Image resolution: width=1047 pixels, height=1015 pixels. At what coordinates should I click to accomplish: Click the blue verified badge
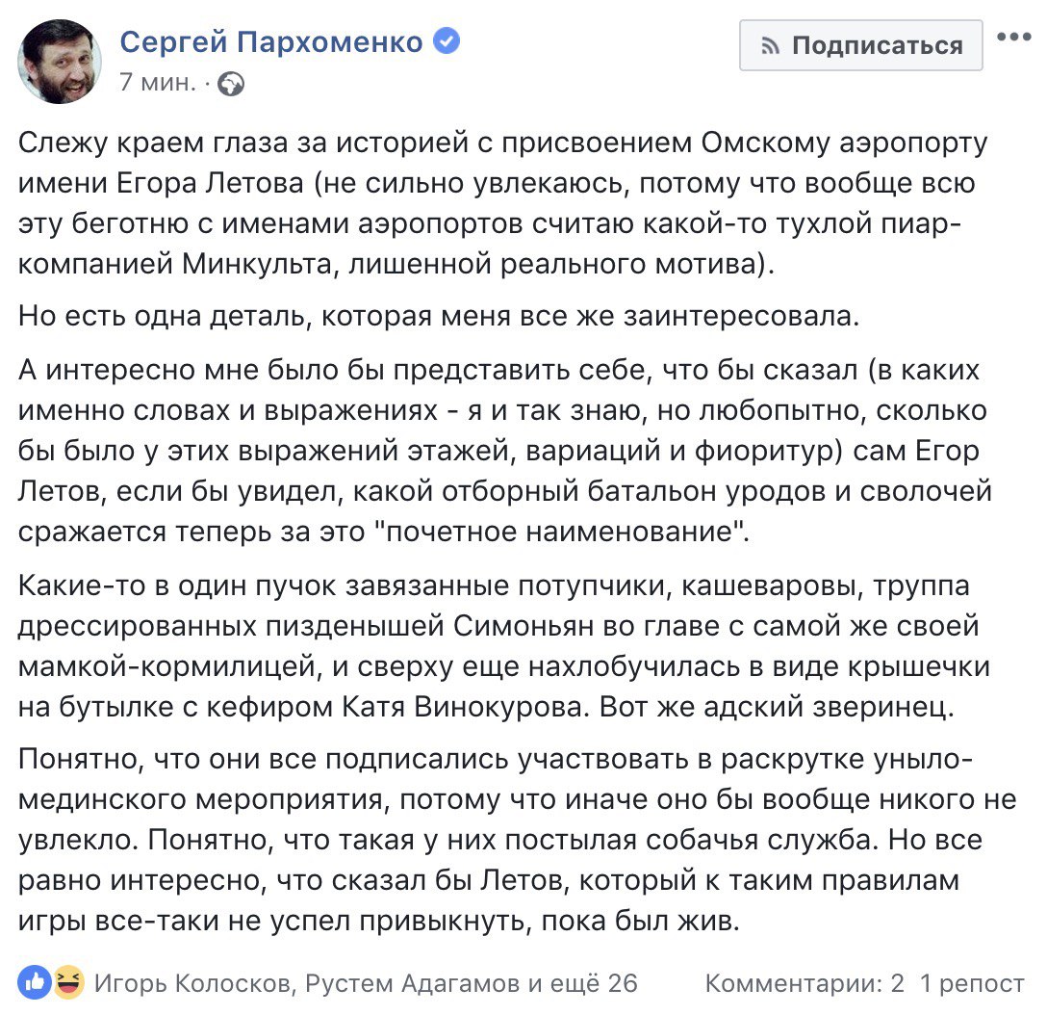(x=447, y=41)
